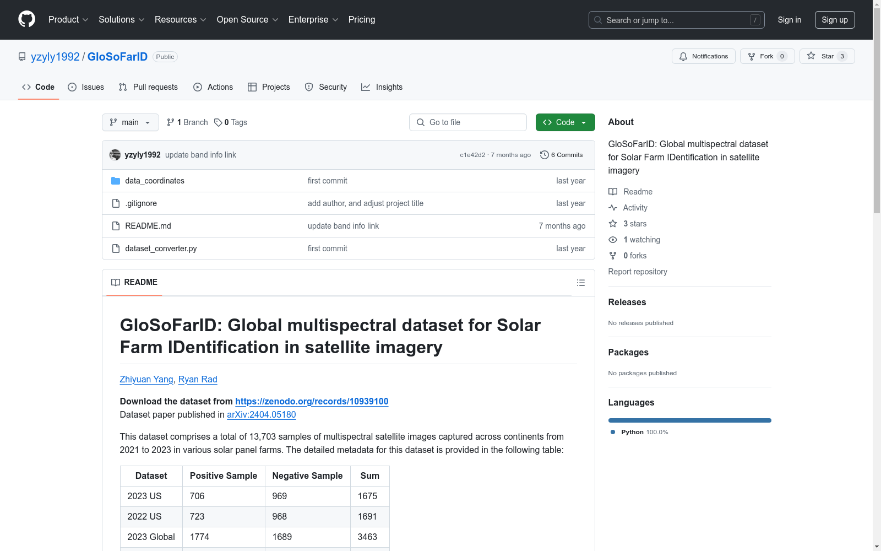881x551 pixels.
Task: Select the README tab header
Action: [x=134, y=282]
